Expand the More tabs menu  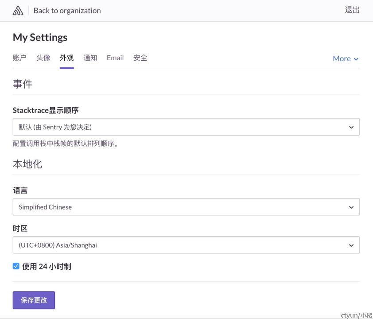pos(346,58)
